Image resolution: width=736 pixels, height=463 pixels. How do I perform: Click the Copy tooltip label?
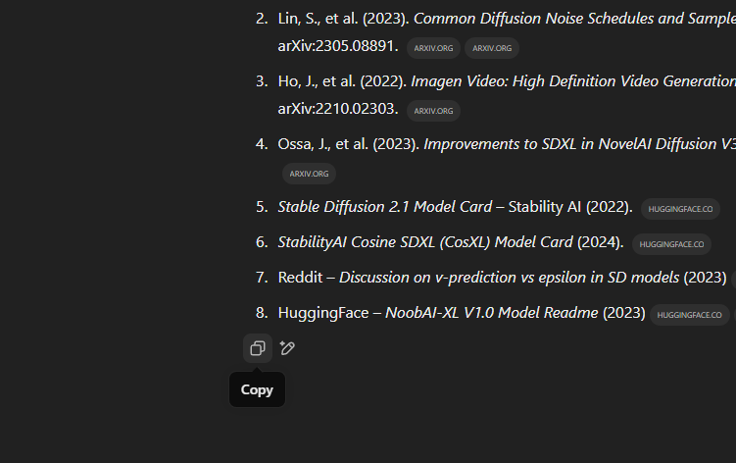tap(257, 389)
